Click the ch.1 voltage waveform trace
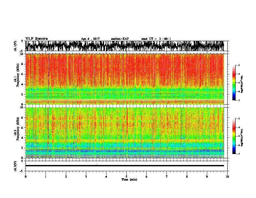The width and height of the screenshot is (256, 198). pos(125,46)
